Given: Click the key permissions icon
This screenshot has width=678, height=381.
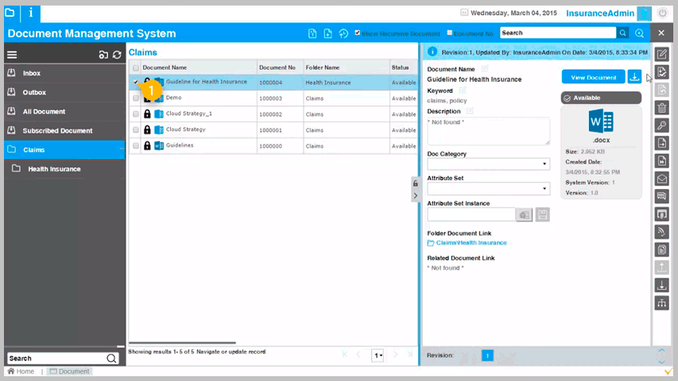Looking at the screenshot, I should [x=661, y=125].
